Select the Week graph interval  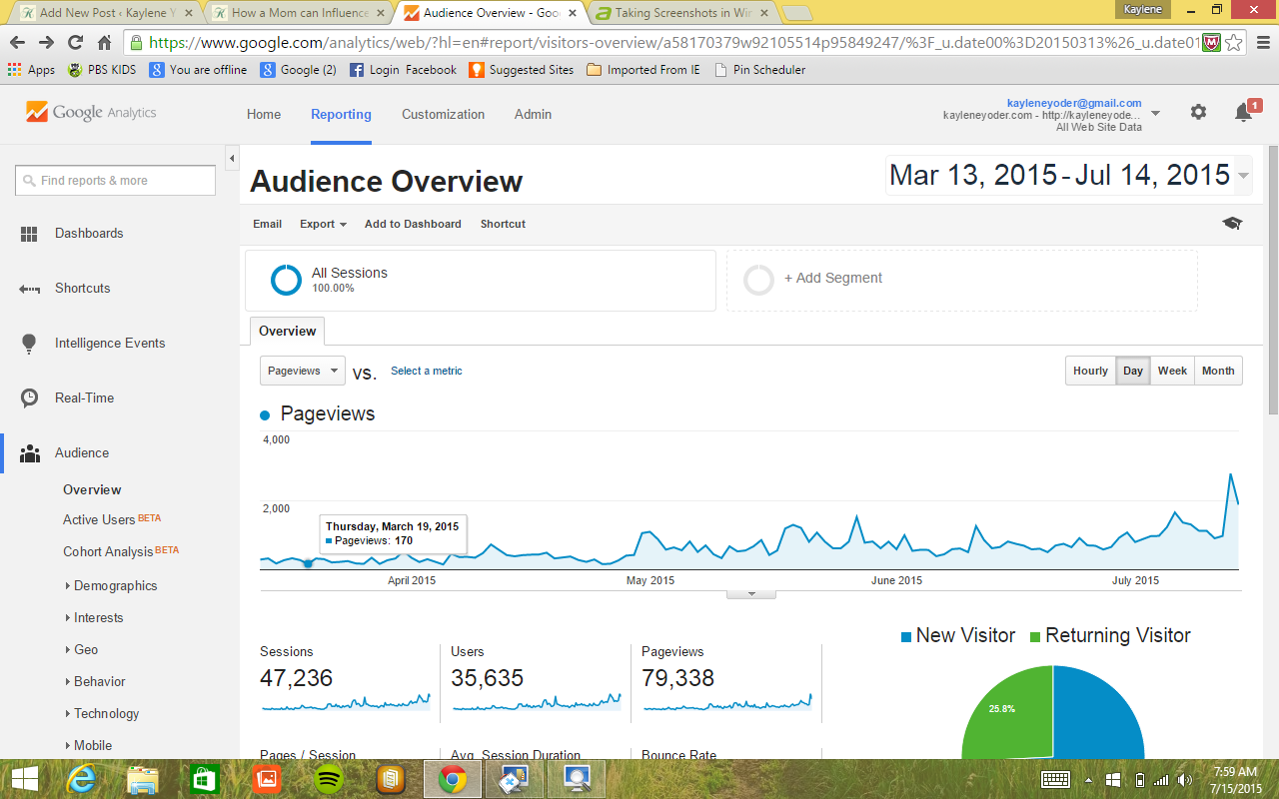pyautogui.click(x=1172, y=371)
